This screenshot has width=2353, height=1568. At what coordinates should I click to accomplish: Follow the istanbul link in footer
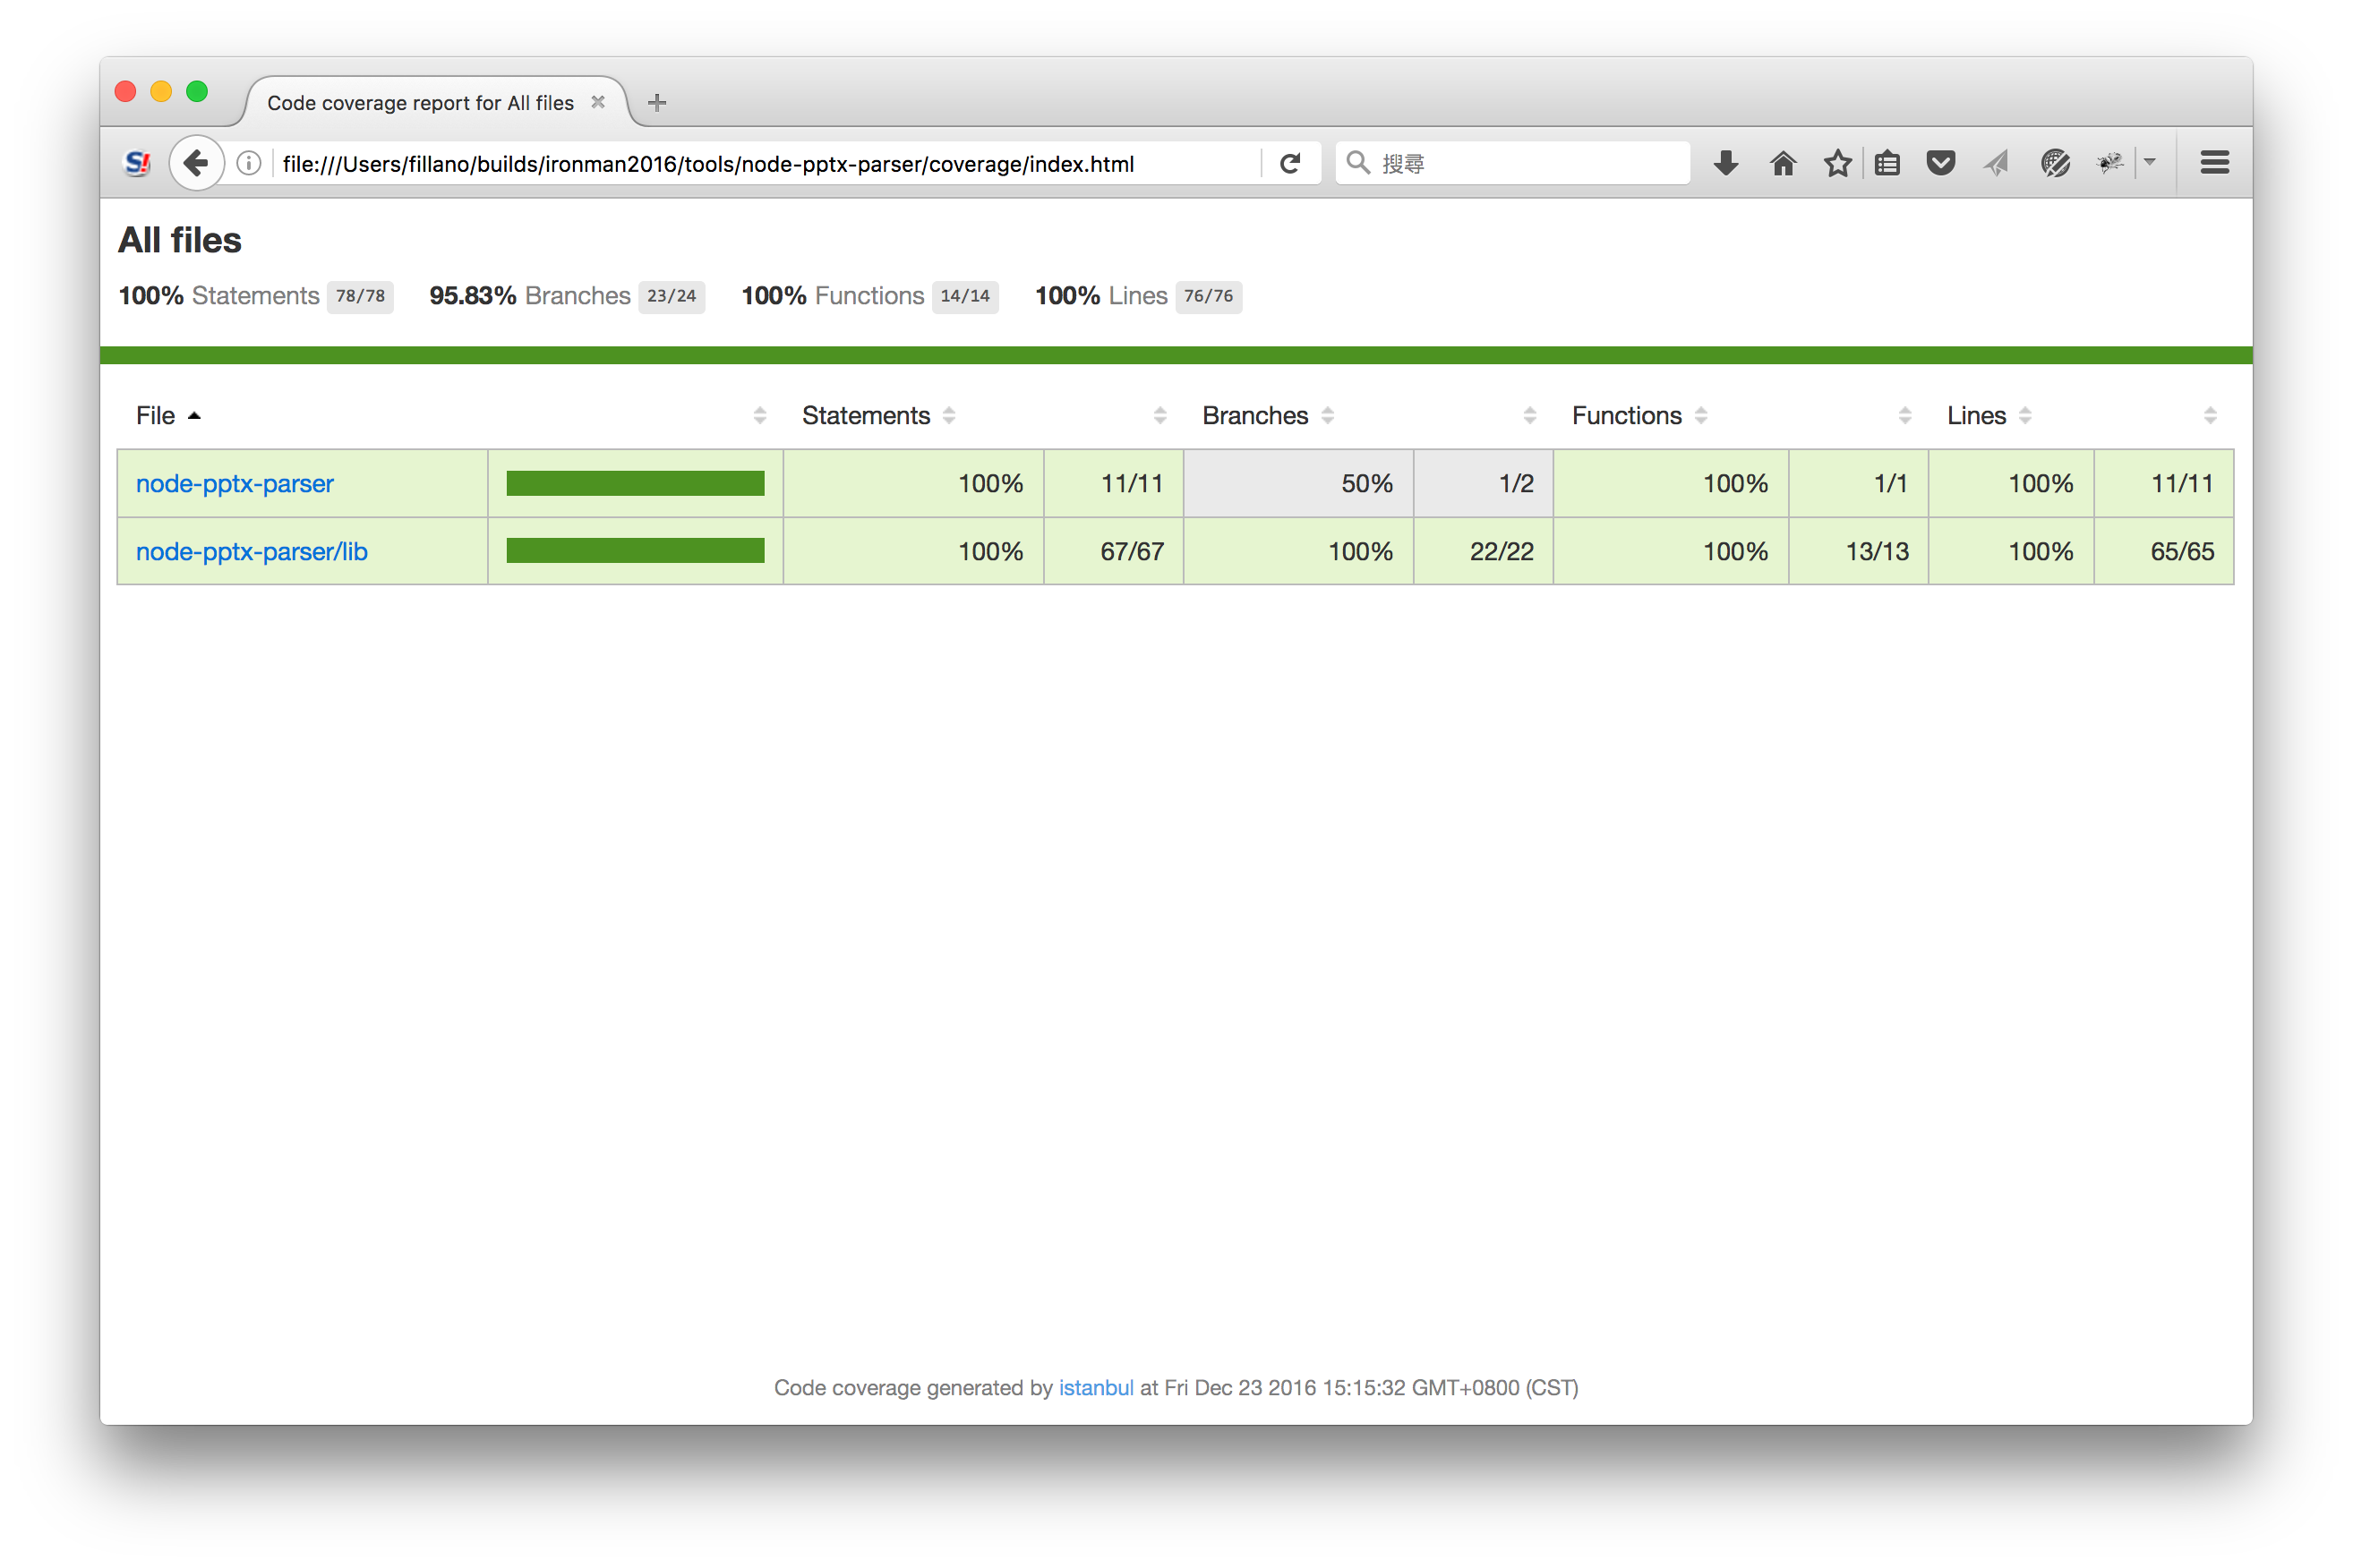pos(1095,1387)
